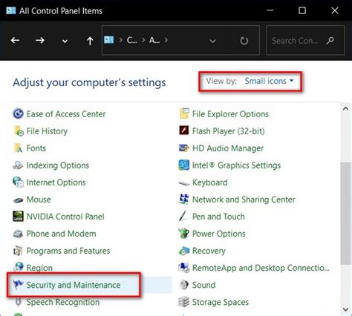
Task: Click the Intel Graphics Settings icon
Action: click(184, 165)
